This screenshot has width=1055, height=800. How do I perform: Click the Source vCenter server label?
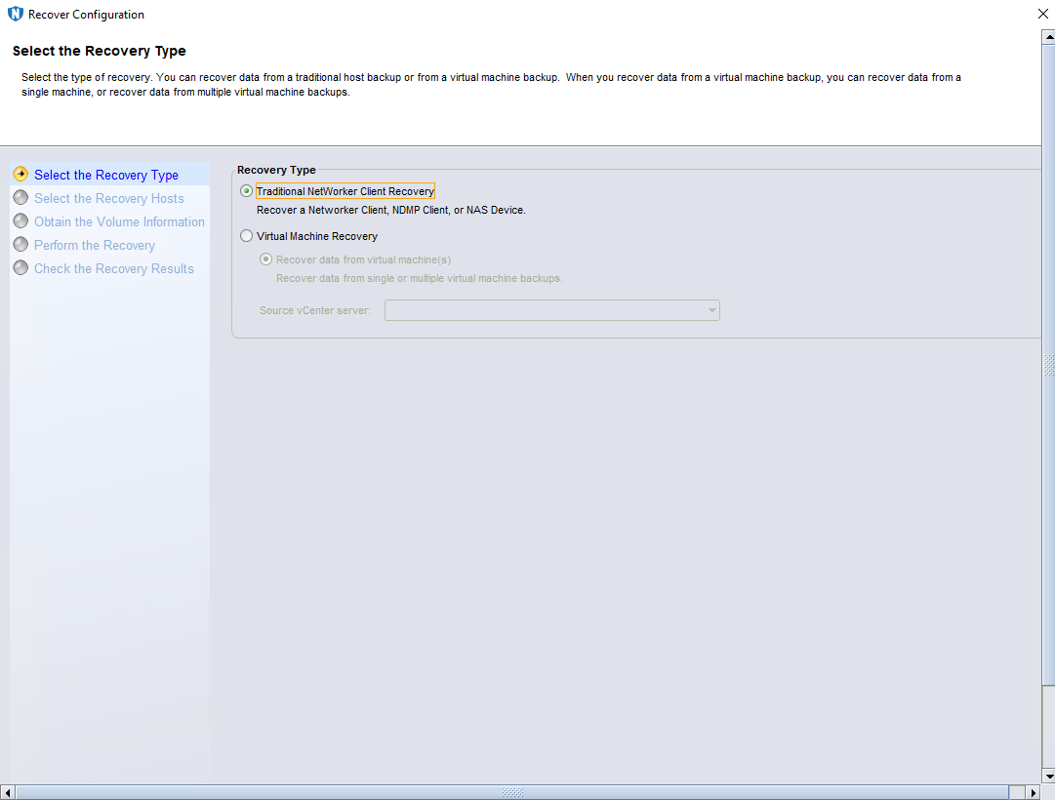click(315, 310)
